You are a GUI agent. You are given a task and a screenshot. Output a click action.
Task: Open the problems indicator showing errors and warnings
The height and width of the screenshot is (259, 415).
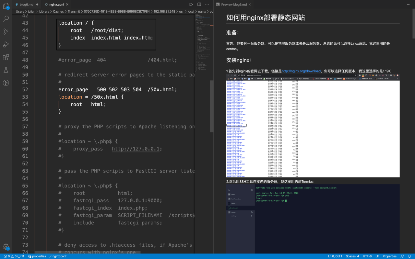[x=14, y=256]
